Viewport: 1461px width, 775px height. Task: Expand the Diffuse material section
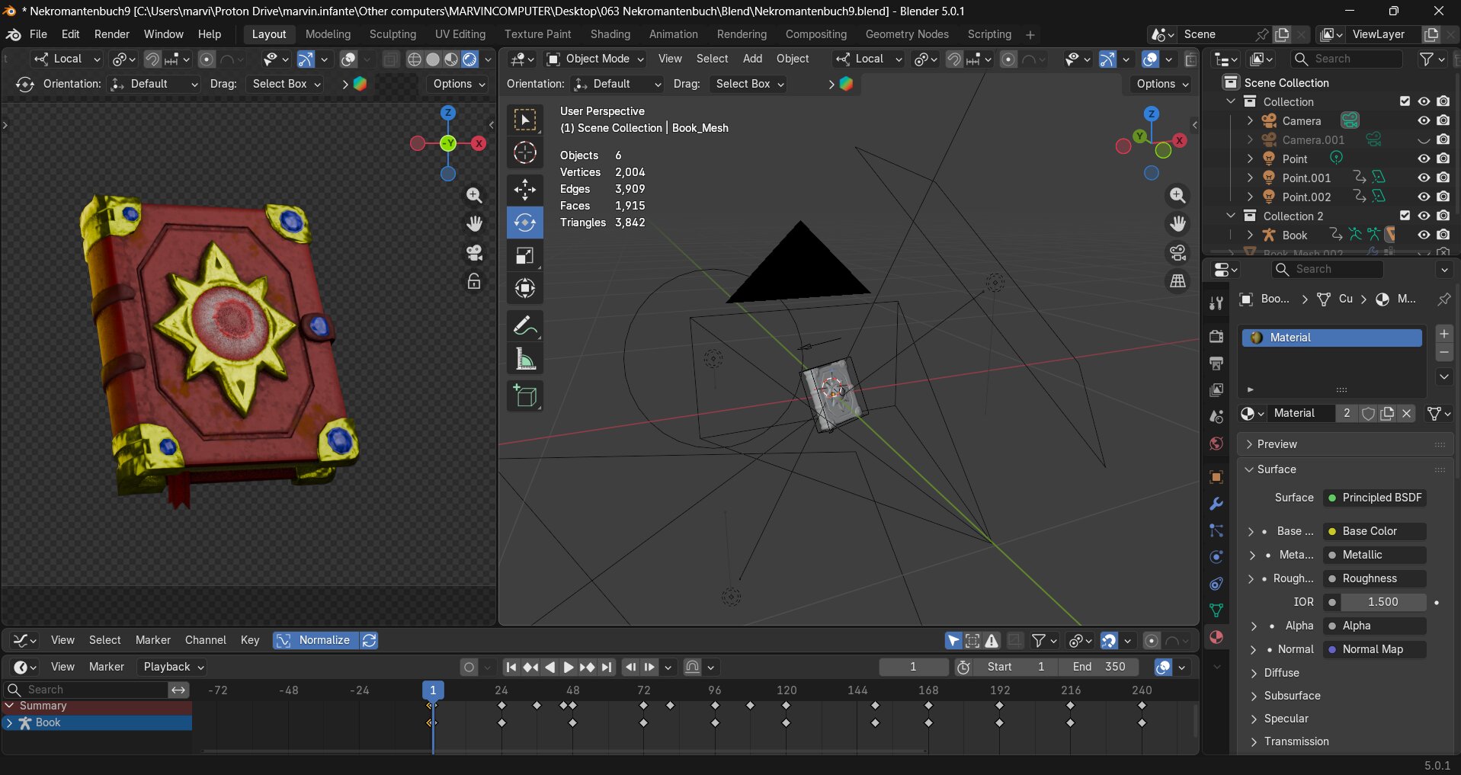coord(1281,673)
